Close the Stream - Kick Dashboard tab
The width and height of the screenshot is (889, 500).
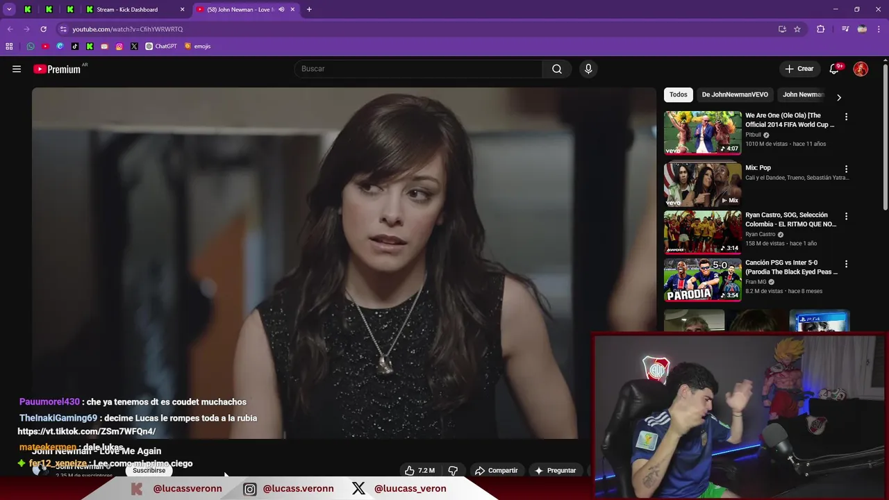coord(183,10)
